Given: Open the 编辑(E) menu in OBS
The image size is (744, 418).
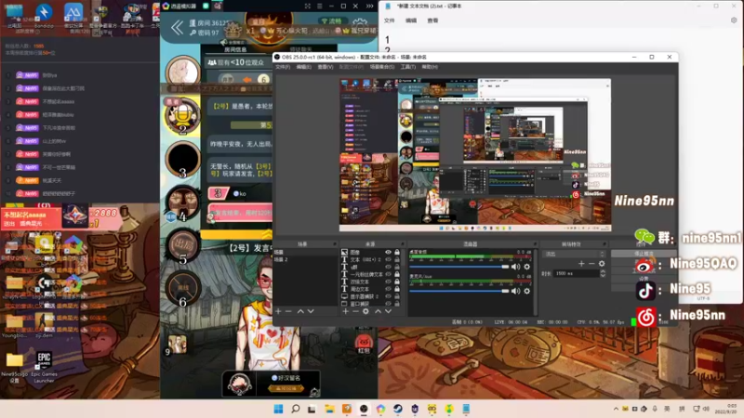Looking at the screenshot, I should point(304,67).
